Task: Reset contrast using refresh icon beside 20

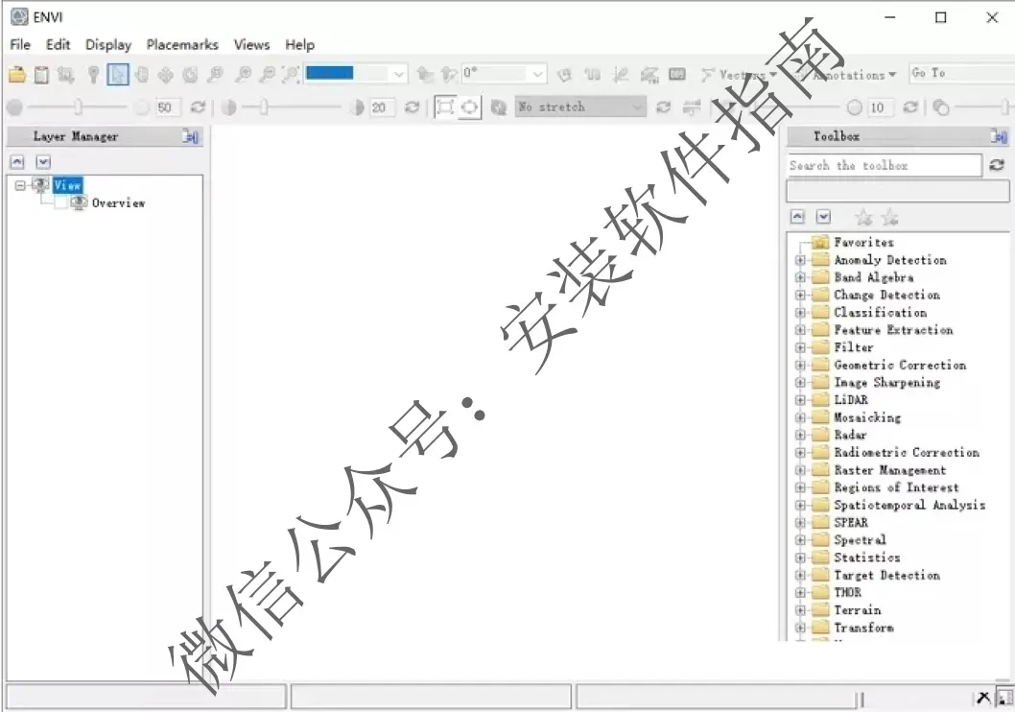Action: point(412,107)
